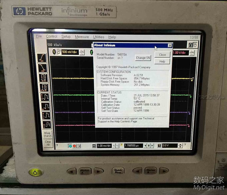Open the Measure menu

tap(82, 37)
